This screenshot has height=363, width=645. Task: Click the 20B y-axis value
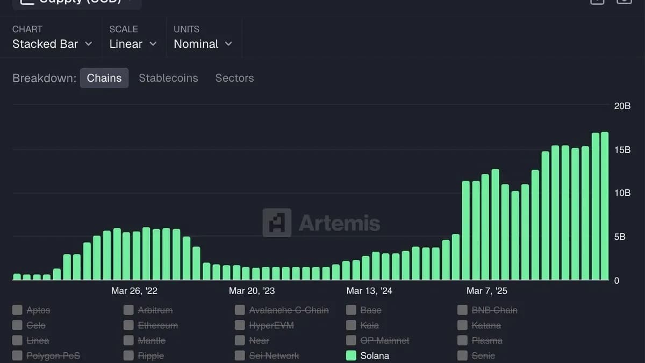click(622, 106)
